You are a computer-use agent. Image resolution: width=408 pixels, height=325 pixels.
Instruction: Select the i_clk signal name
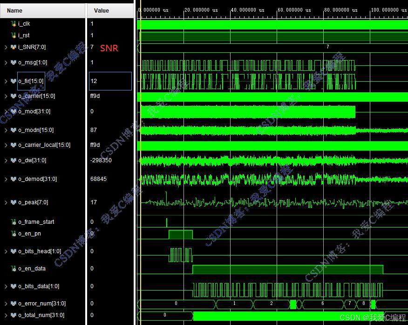click(x=24, y=24)
